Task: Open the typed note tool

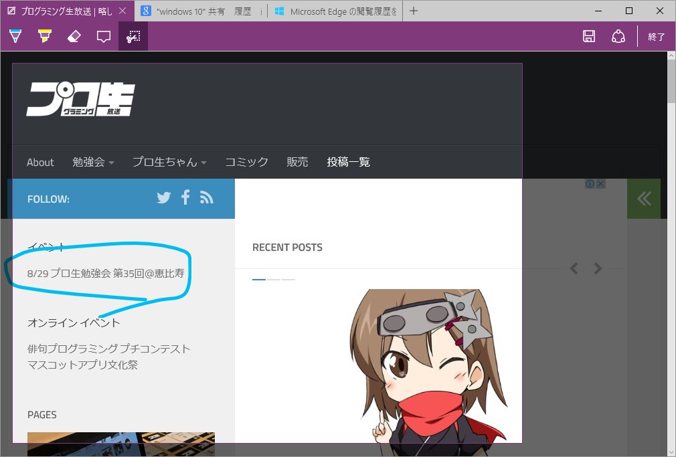Action: point(103,36)
